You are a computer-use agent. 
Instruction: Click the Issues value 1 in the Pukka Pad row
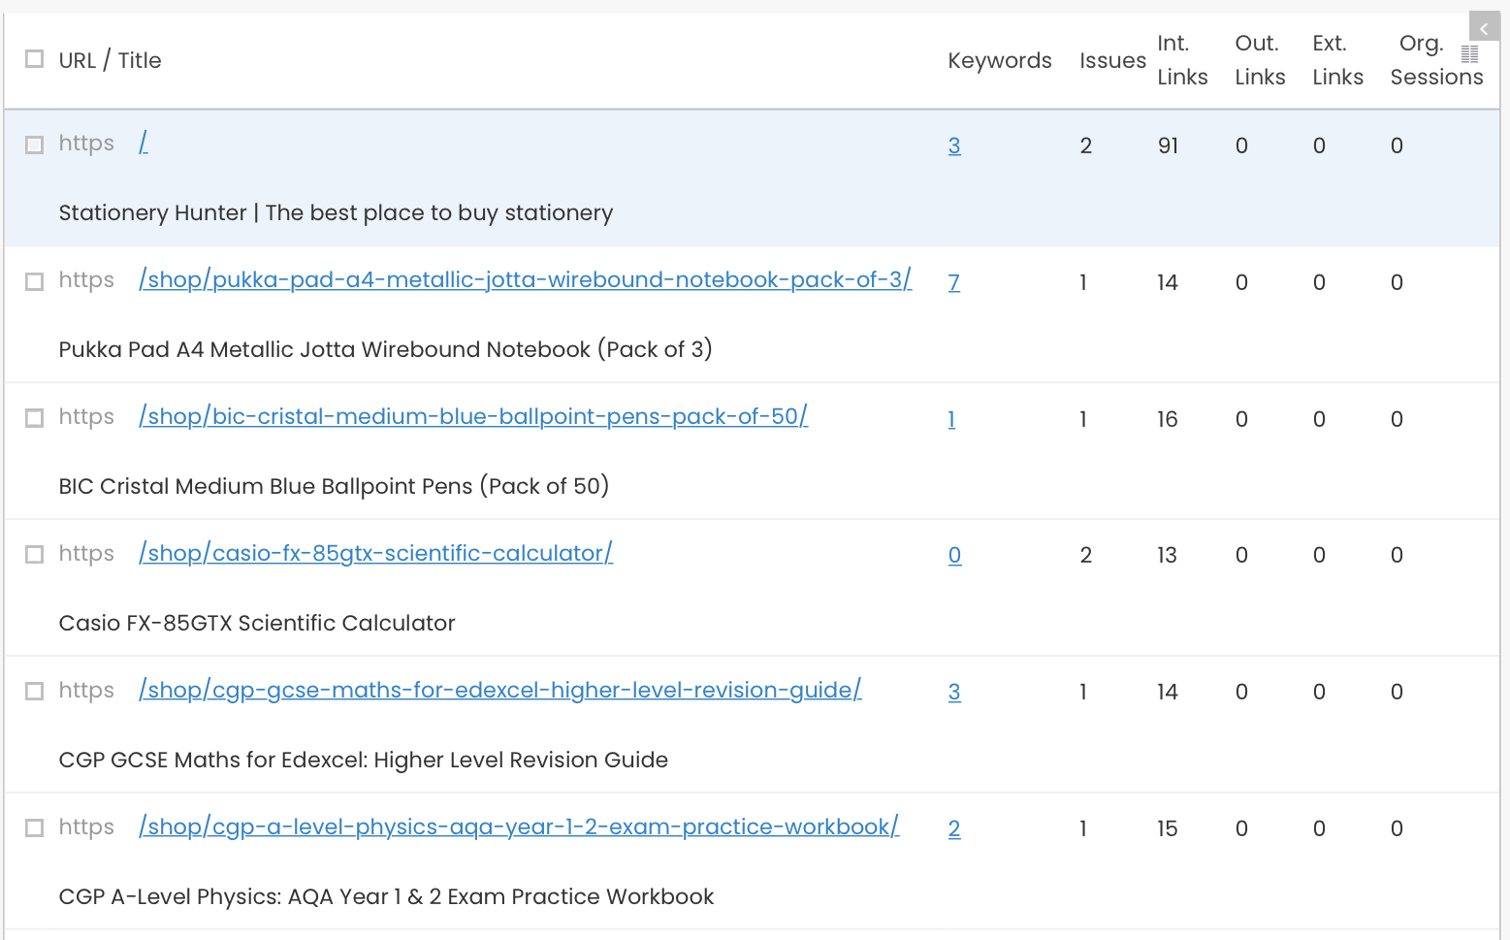coord(1083,282)
